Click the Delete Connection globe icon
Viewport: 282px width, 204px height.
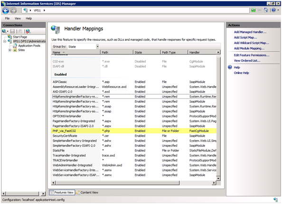point(28,31)
